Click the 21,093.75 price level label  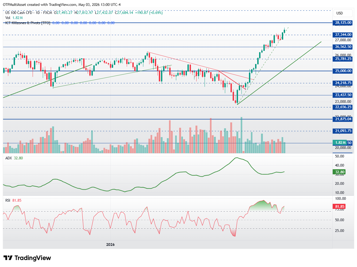(x=342, y=131)
